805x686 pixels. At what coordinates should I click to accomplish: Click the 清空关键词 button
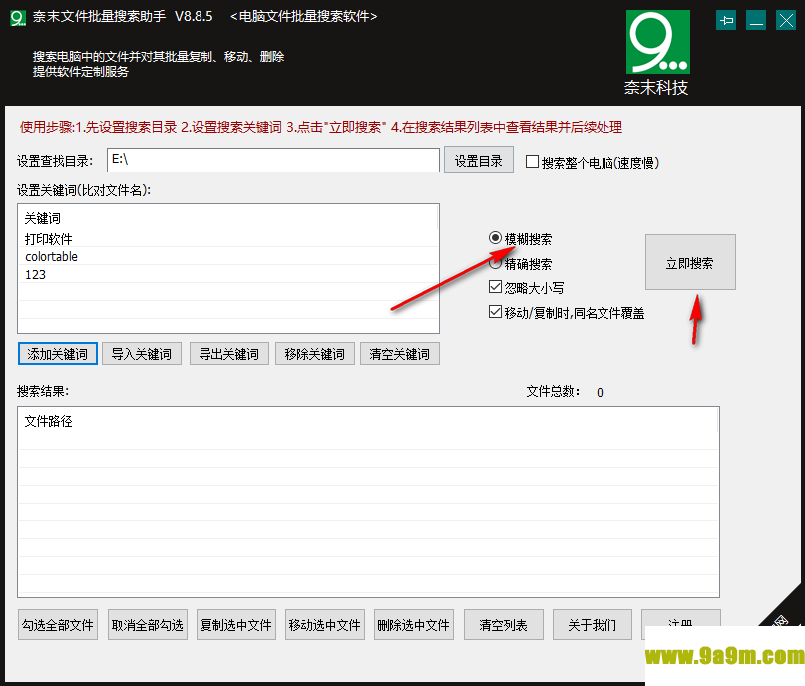click(x=400, y=354)
